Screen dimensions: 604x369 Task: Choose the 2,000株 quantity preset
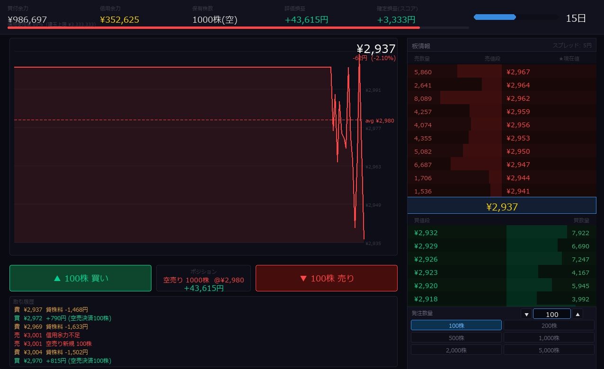point(456,350)
